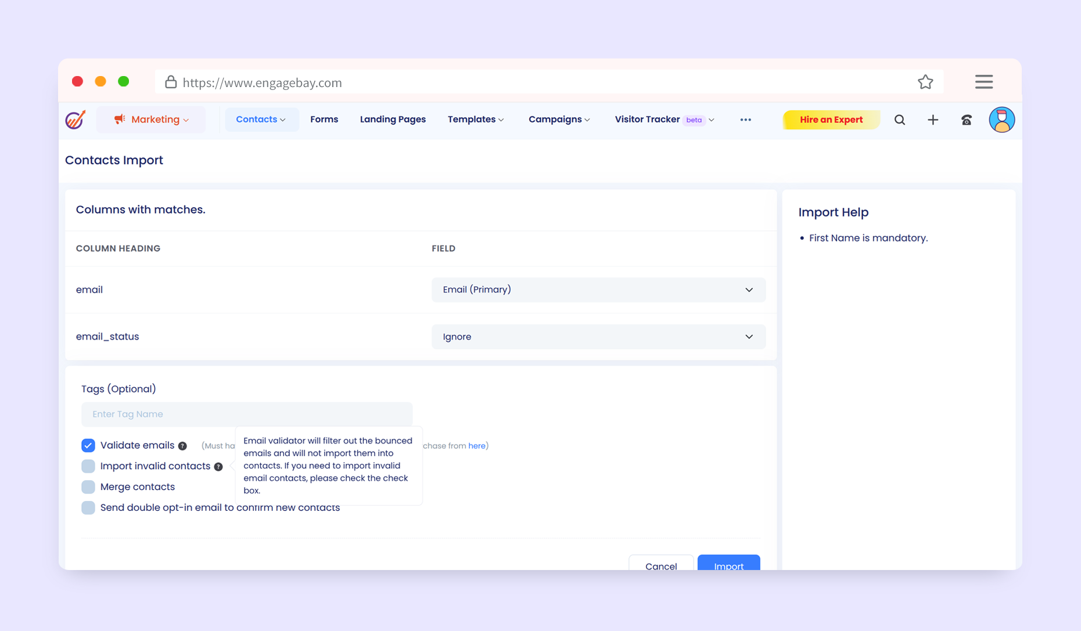Click the plus quick-add icon
This screenshot has width=1081, height=631.
pyautogui.click(x=932, y=120)
